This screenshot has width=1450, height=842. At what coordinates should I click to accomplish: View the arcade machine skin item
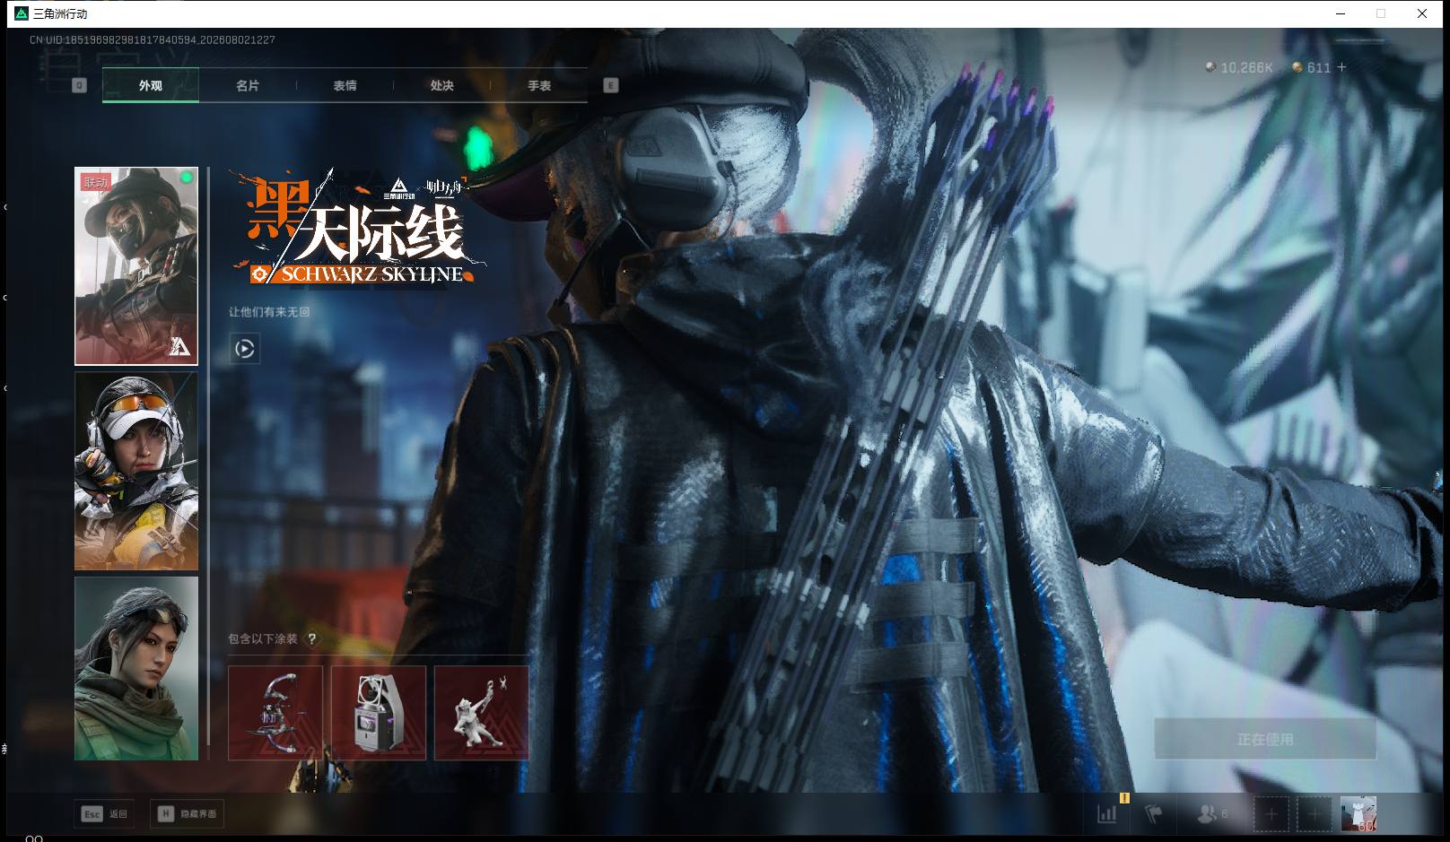point(379,713)
